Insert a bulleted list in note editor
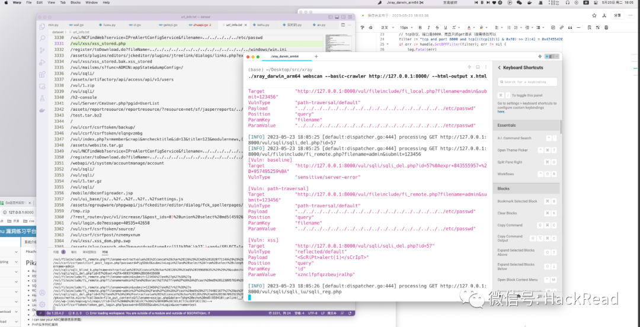The height and width of the screenshot is (327, 640). (508, 27)
